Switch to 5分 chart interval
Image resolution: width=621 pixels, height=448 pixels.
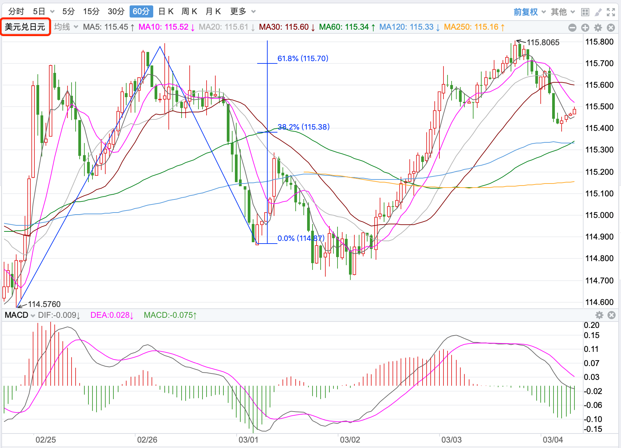(x=69, y=11)
